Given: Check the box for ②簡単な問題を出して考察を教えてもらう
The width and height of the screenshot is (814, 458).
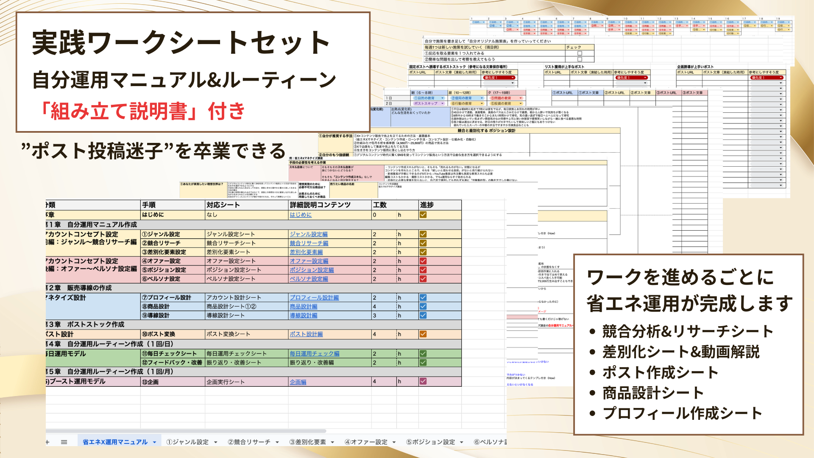Looking at the screenshot, I should 580,59.
